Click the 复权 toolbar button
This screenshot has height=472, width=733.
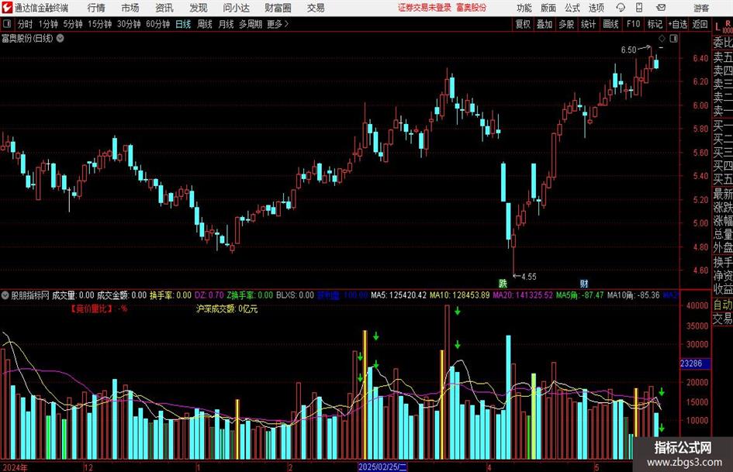523,24
